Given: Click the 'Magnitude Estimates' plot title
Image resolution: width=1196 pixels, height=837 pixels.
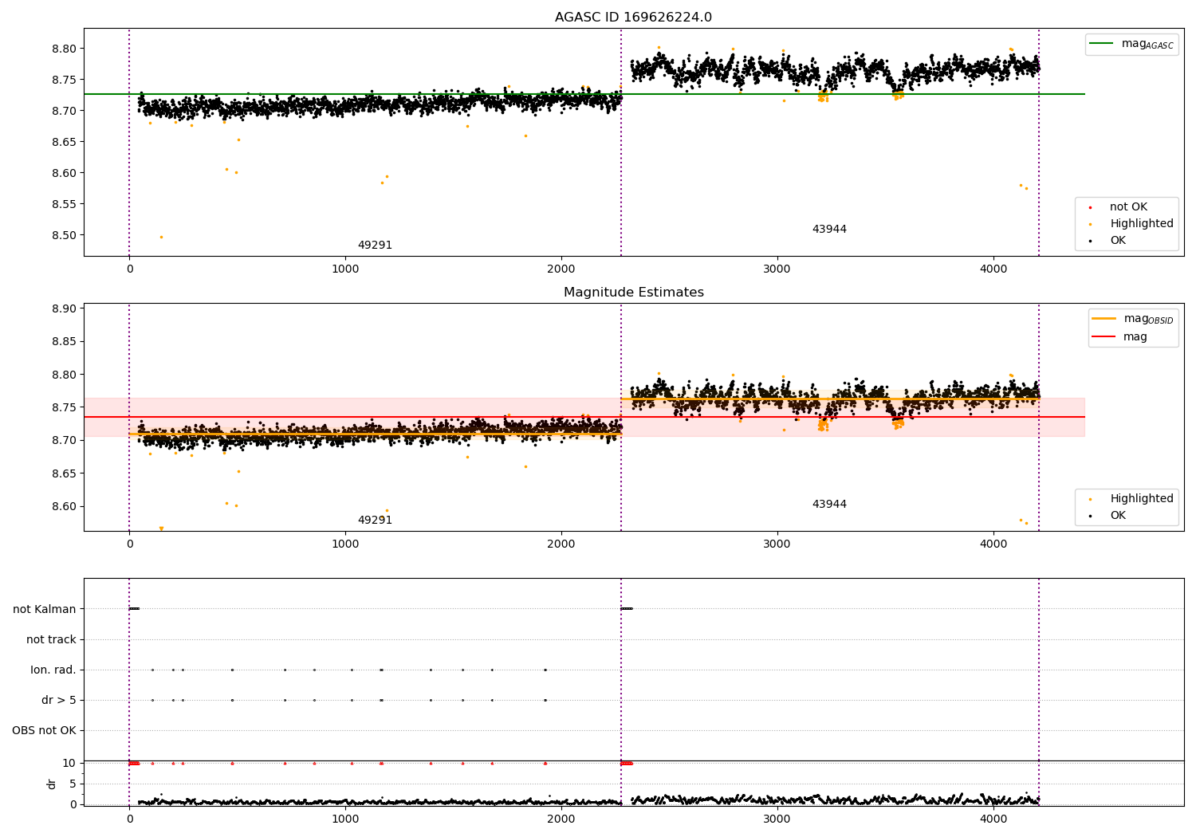Looking at the screenshot, I should coord(633,293).
